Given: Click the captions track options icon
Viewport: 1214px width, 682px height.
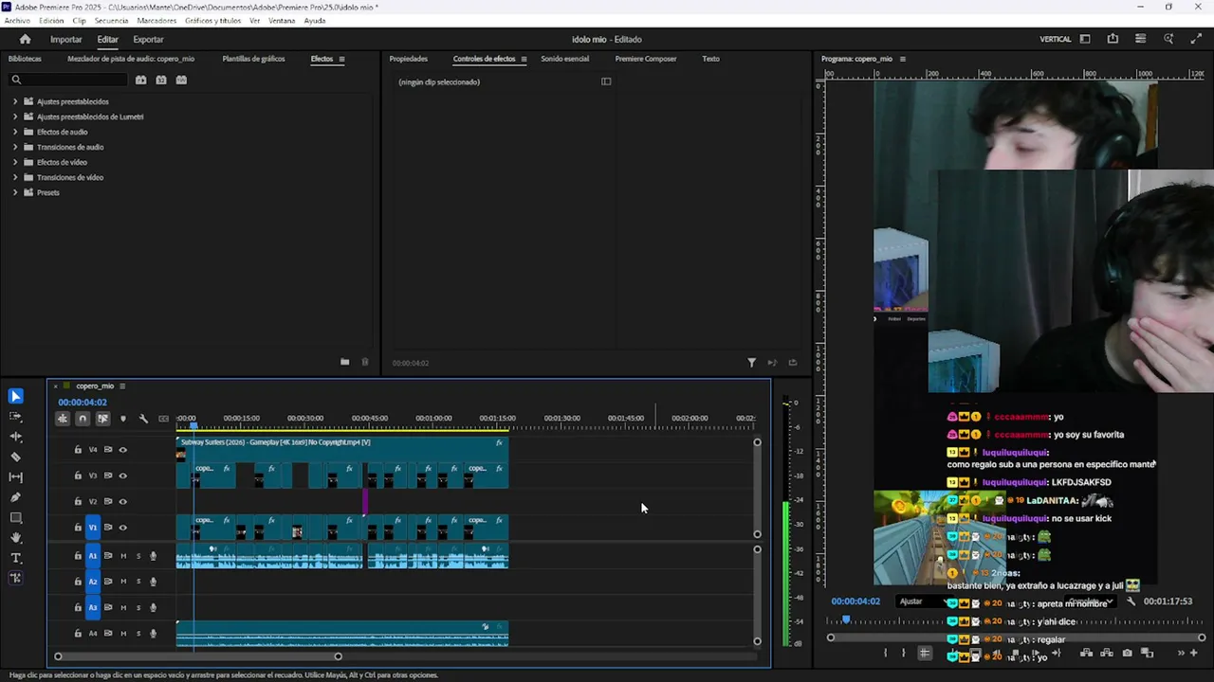Looking at the screenshot, I should [164, 419].
